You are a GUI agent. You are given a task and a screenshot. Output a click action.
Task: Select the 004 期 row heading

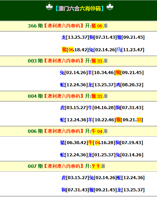pos(79,96)
